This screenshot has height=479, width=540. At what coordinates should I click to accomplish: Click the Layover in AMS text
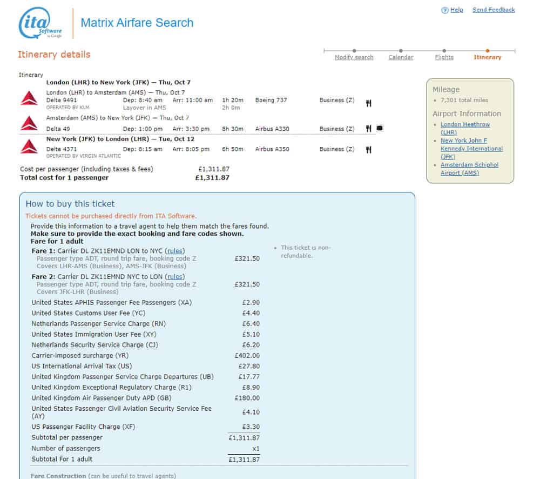click(144, 108)
